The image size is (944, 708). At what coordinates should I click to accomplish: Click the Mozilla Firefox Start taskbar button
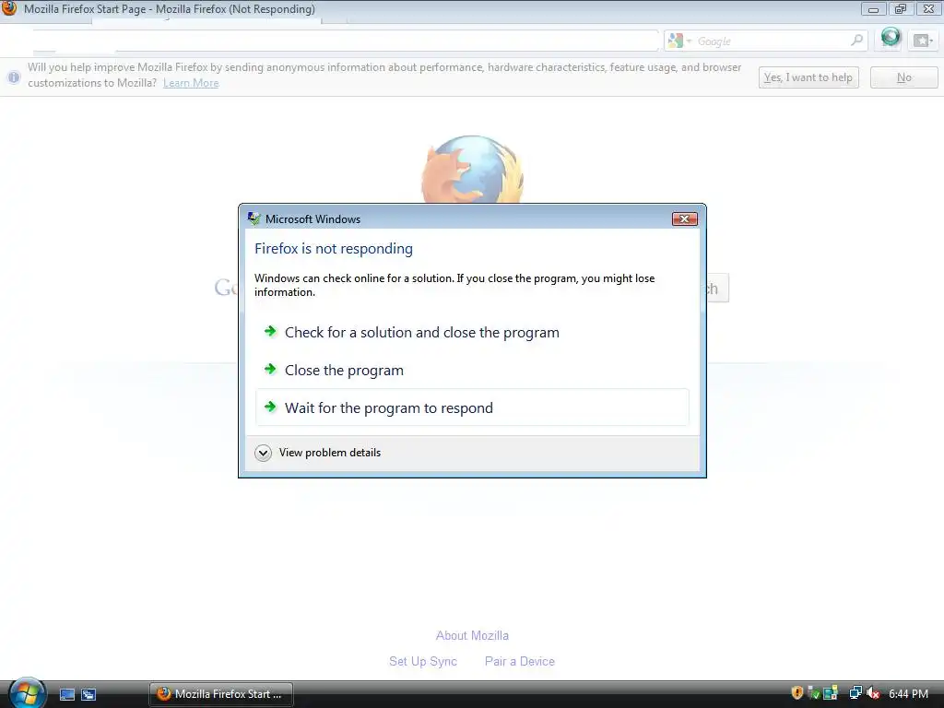coord(221,694)
